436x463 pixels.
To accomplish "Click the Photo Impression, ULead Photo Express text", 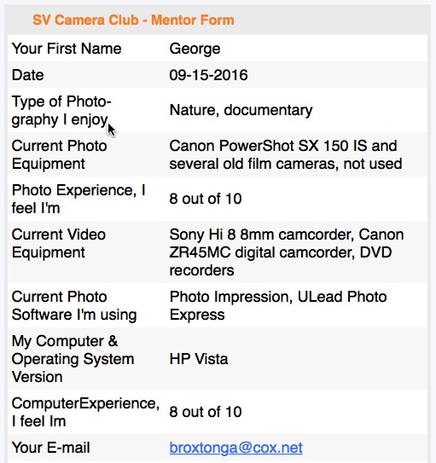I will pyautogui.click(x=277, y=305).
